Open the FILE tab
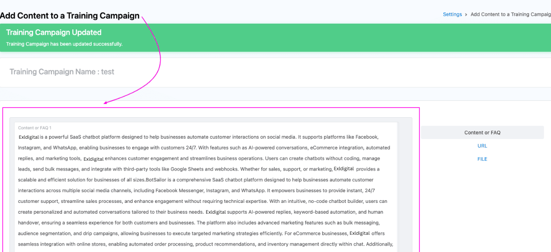The width and height of the screenshot is (551, 252). [483, 159]
